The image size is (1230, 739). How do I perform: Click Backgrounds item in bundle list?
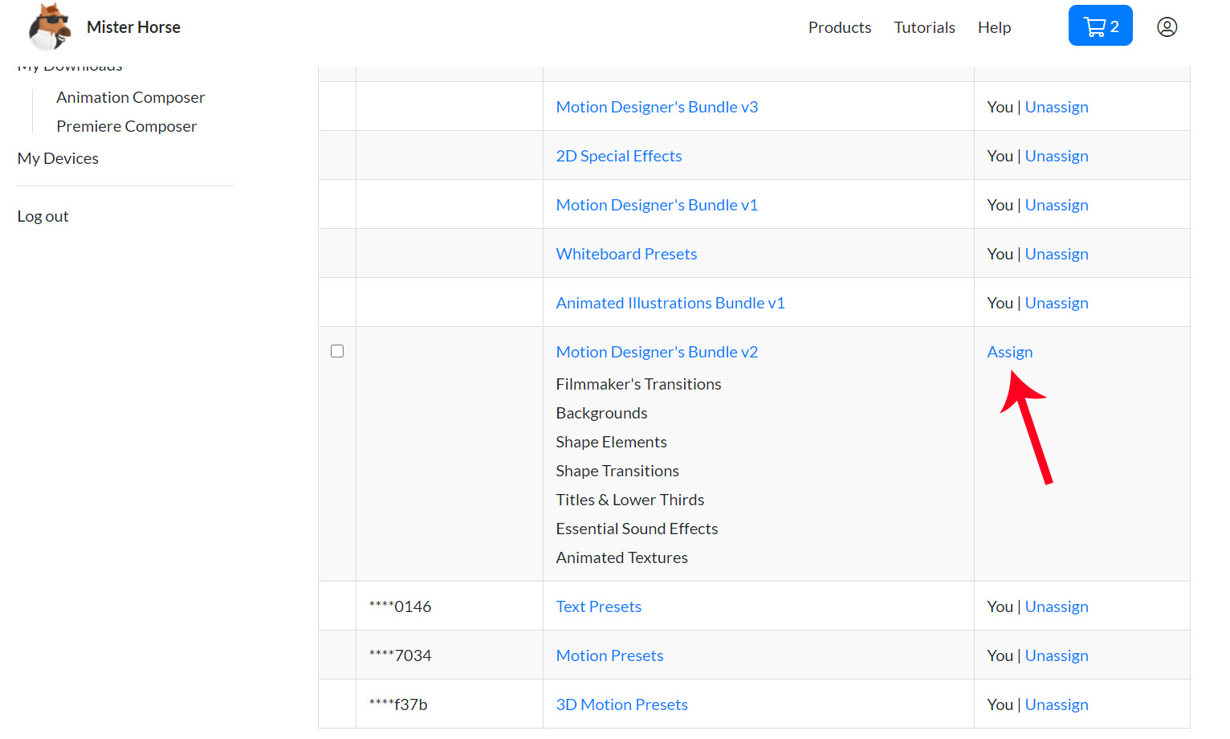pyautogui.click(x=601, y=413)
